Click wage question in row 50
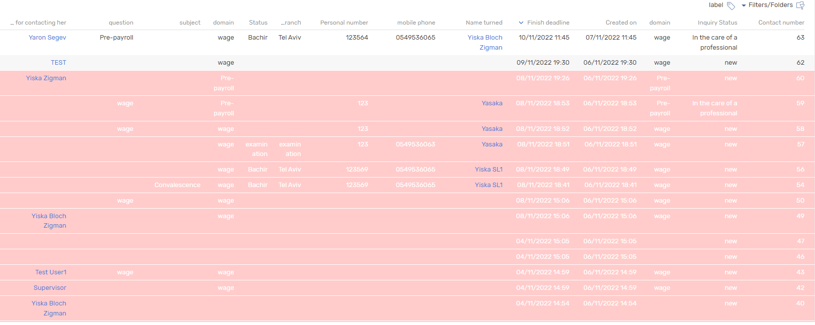 (x=125, y=201)
